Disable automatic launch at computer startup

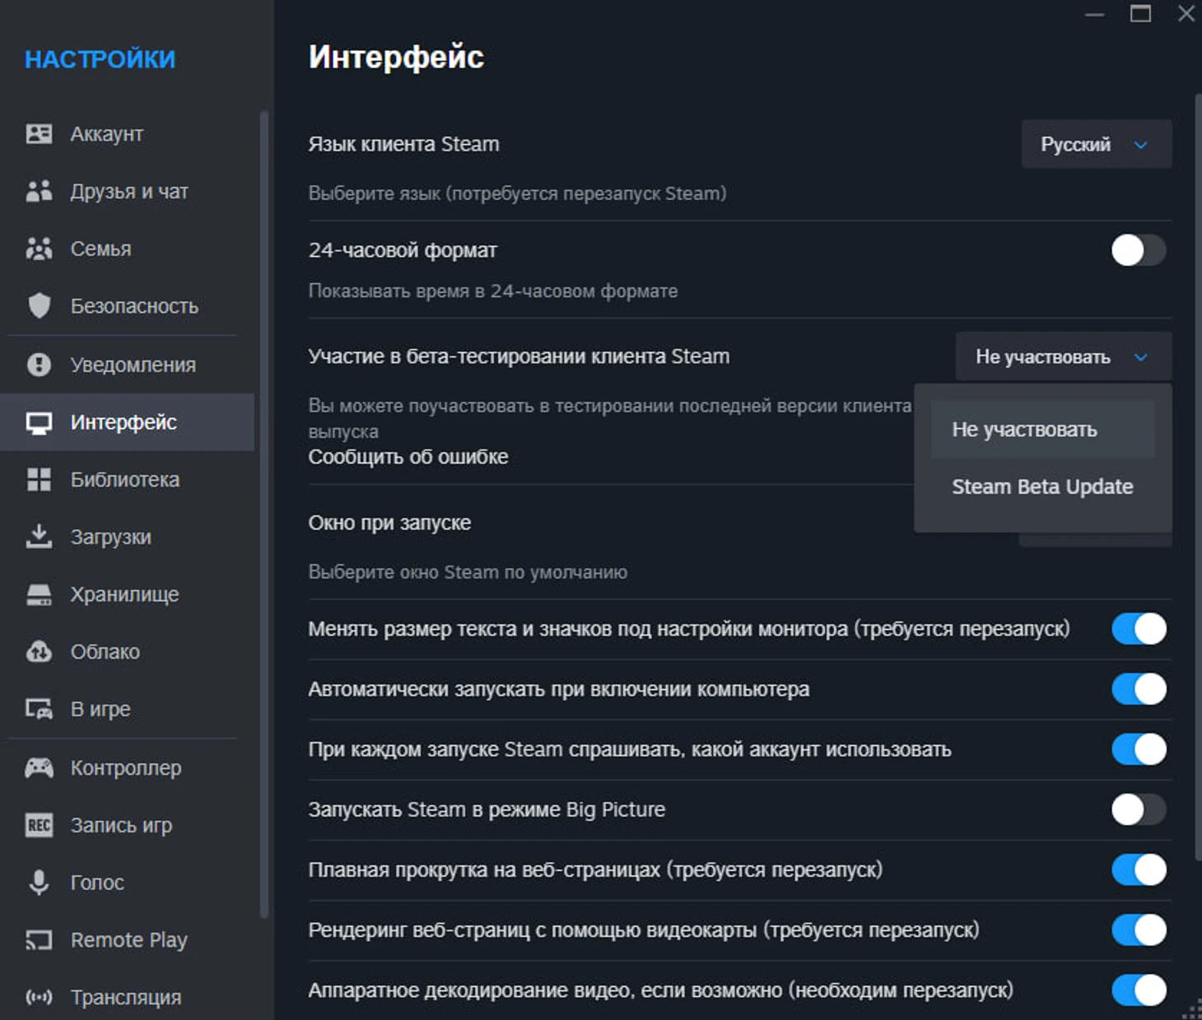1139,689
